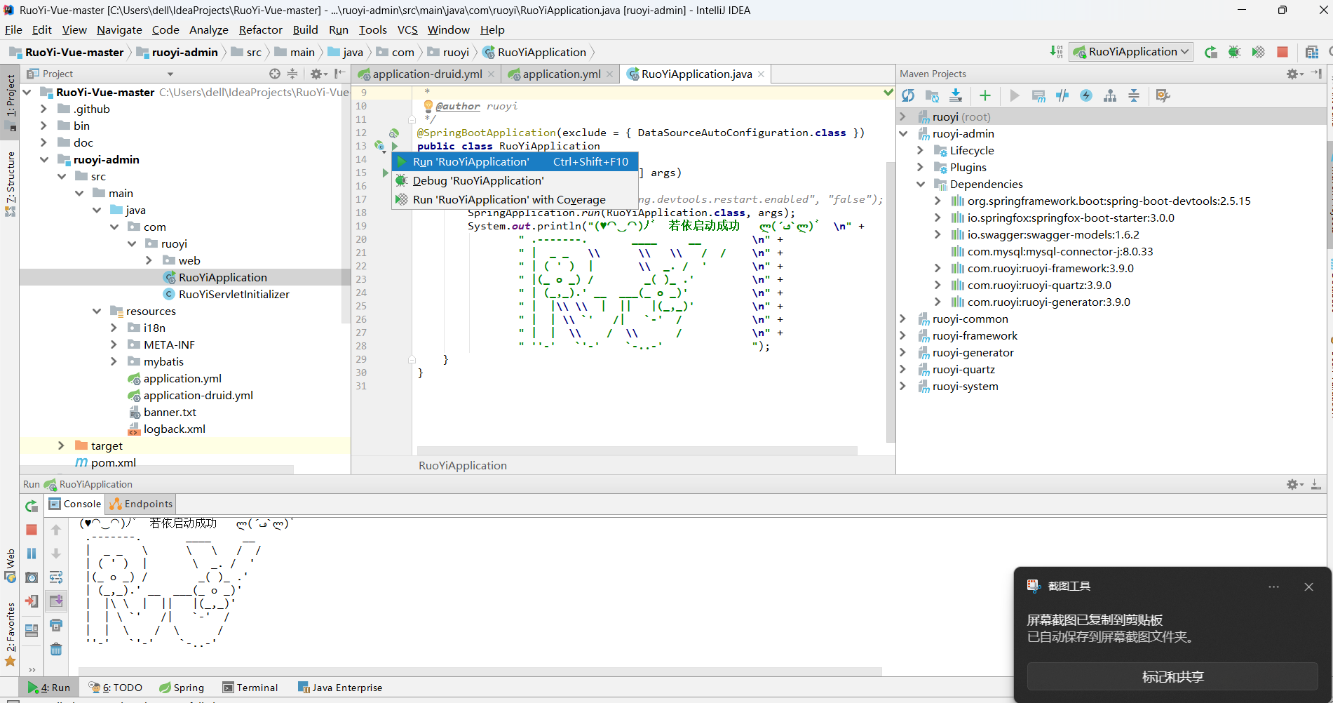This screenshot has height=703, width=1333.
Task: Dismiss the 截图工具 notification
Action: click(1308, 587)
